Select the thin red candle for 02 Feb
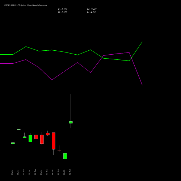181x181 pixels. 59,151
